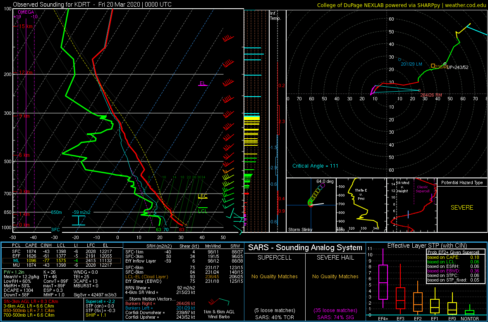The height and width of the screenshot is (322, 488).
Task: Click the "Inf. Temp." column header
Action: [x=275, y=16]
